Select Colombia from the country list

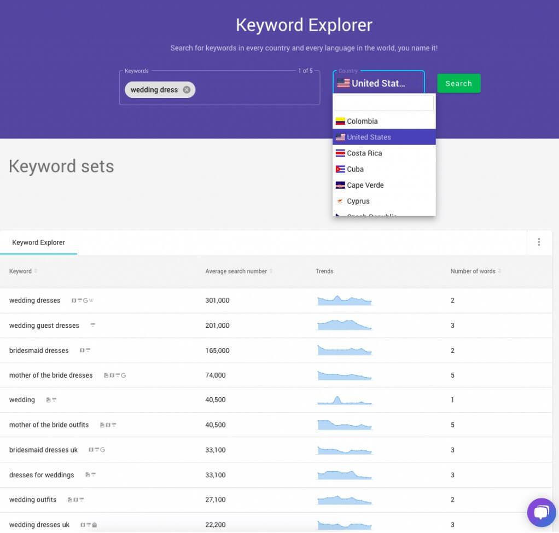(384, 121)
